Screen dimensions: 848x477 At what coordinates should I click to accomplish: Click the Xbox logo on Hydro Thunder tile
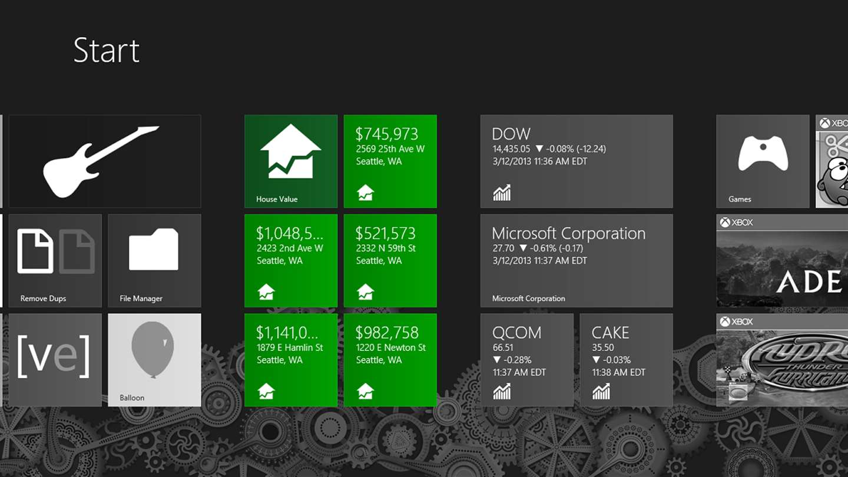[x=737, y=322]
